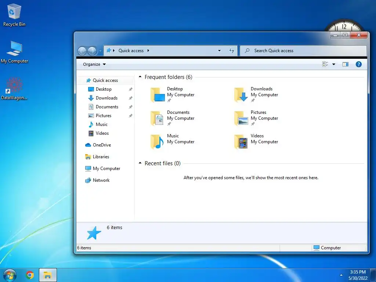Launch Google Chrome from the taskbar

[x=30, y=275]
